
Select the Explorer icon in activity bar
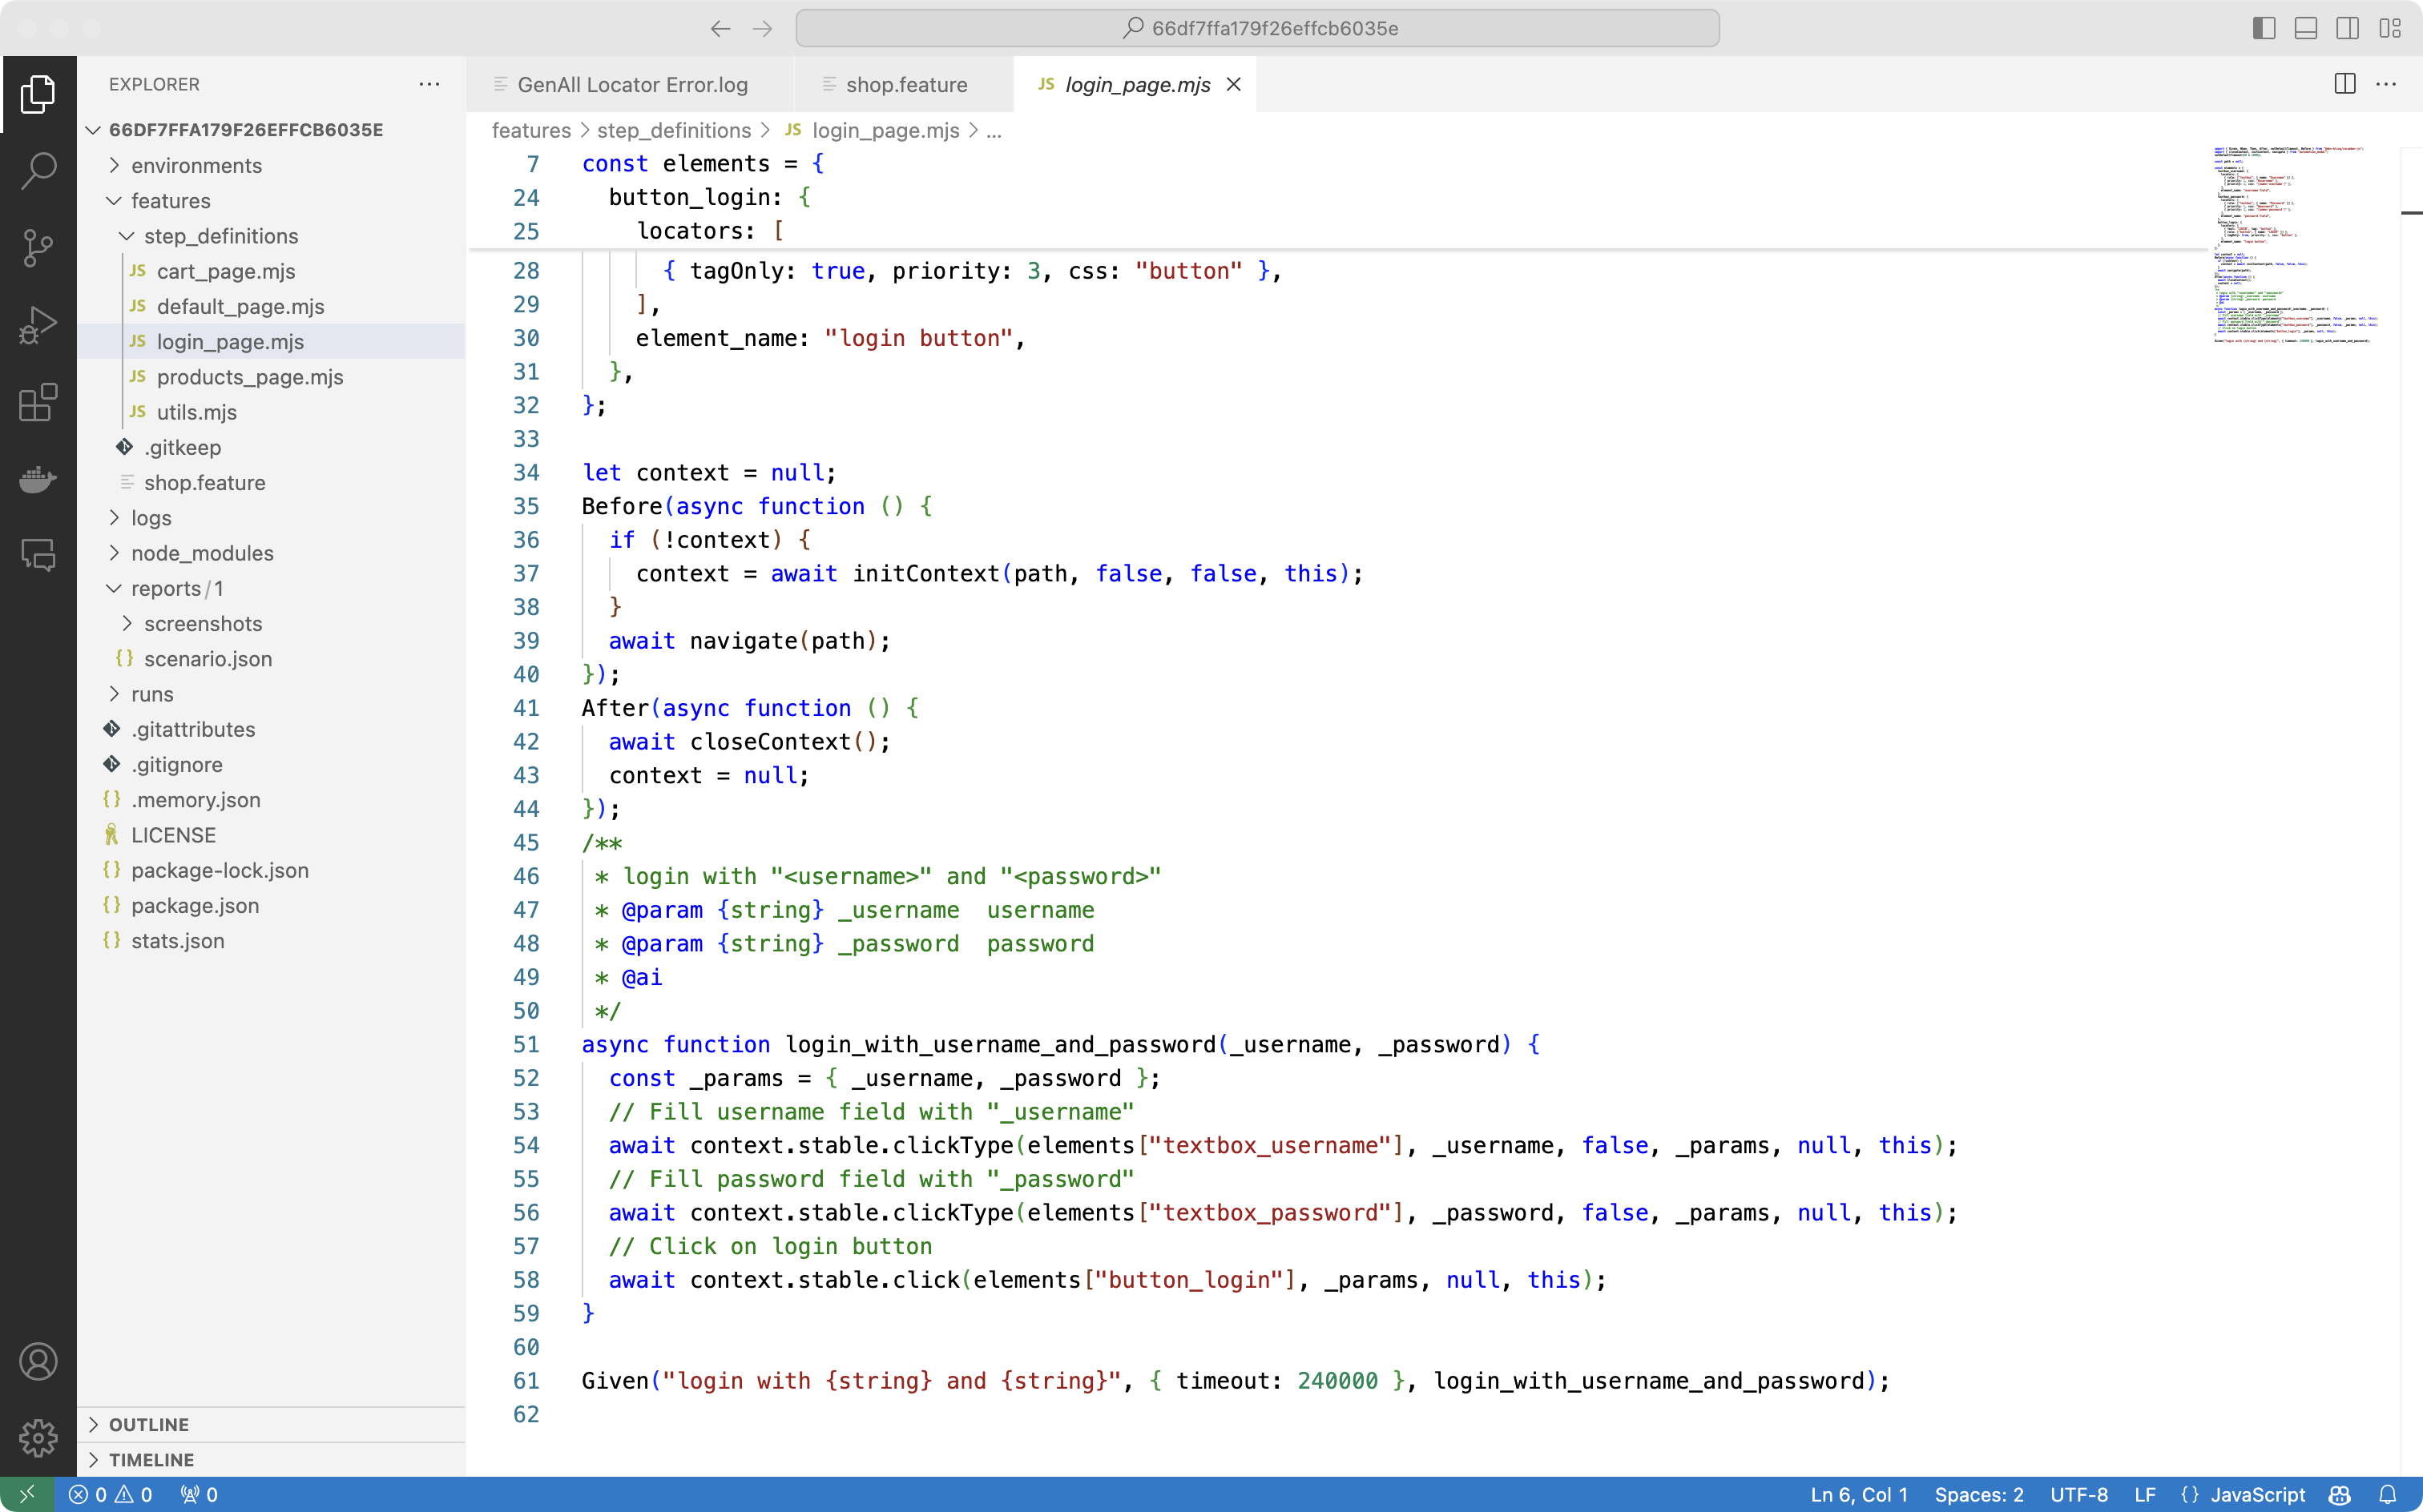[x=38, y=94]
